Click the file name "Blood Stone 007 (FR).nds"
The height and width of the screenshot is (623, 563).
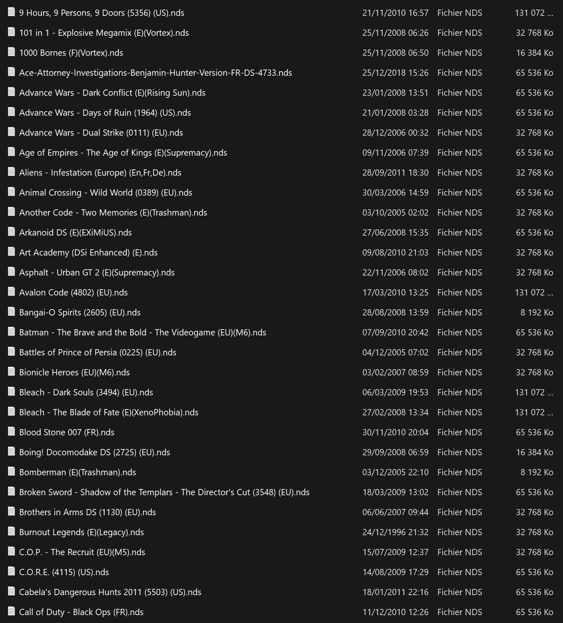point(67,432)
